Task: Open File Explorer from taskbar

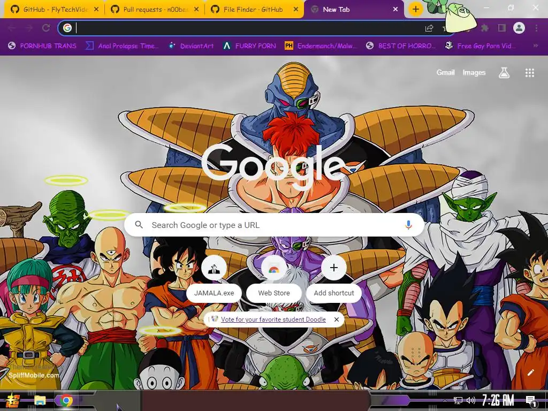Action: tap(40, 400)
